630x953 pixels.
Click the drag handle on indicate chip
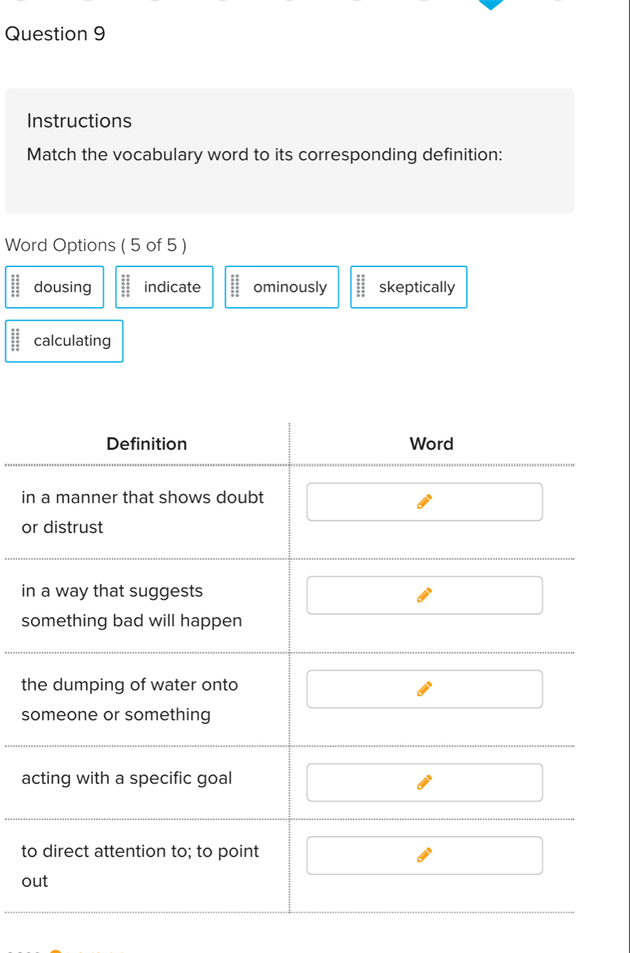click(126, 286)
